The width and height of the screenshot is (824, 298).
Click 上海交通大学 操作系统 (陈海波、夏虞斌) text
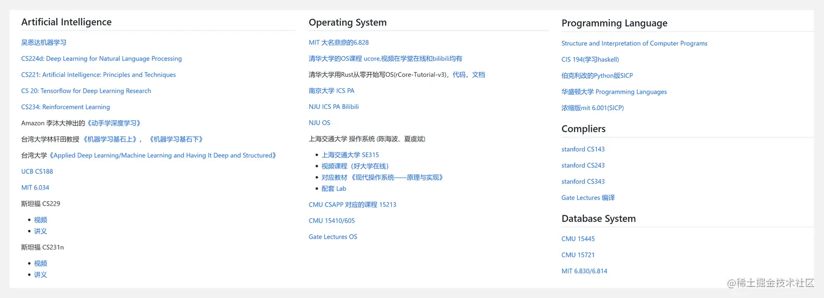pyautogui.click(x=367, y=139)
